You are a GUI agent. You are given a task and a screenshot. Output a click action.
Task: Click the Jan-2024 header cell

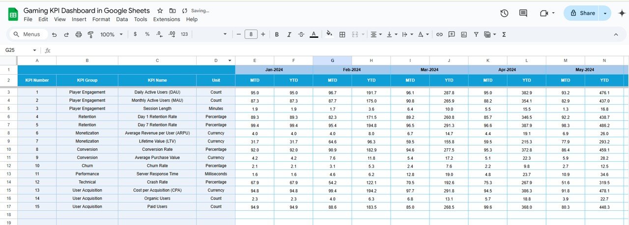pos(274,70)
